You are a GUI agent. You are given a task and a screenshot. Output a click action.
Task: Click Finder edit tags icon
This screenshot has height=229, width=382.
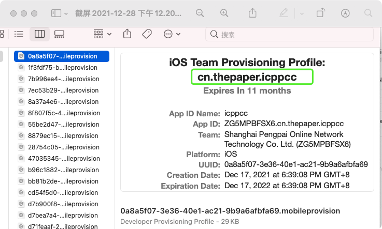(147, 34)
